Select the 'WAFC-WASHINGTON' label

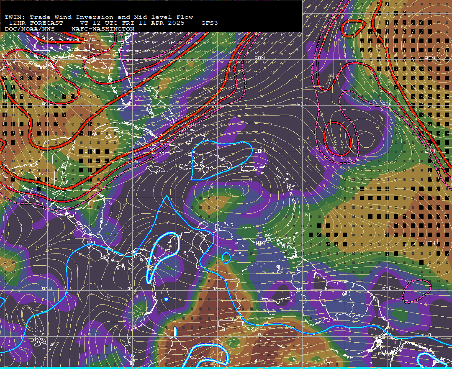click(x=103, y=29)
